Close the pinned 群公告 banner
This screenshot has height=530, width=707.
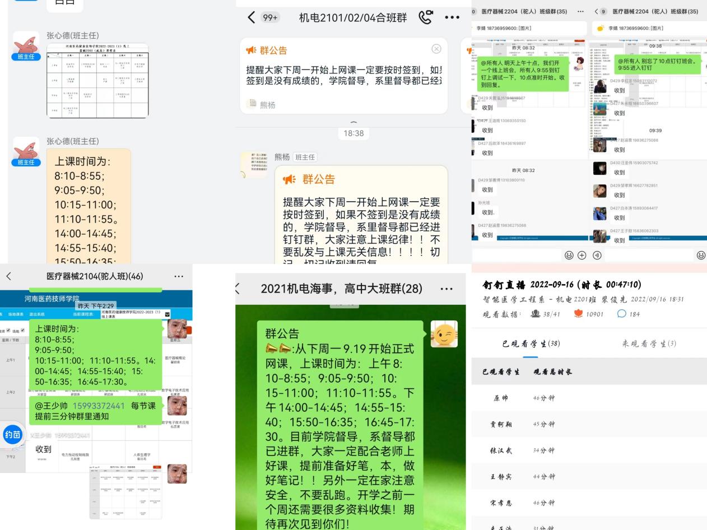click(436, 49)
